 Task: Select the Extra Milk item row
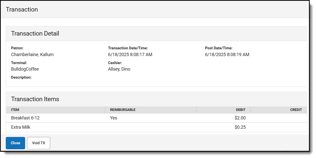pos(21,127)
